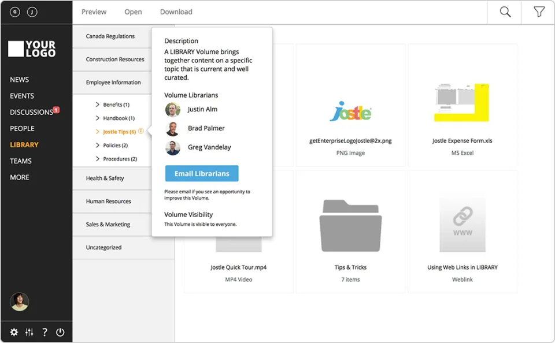Select Jostle Quick Tour.mp4 file name
Viewport: 555px width, 343px height.
coord(239,267)
